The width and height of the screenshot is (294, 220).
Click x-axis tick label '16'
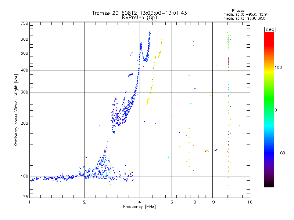(250, 202)
